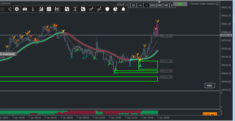
Task: Select the narrow green zone at 49513.90
Action: click(136, 72)
